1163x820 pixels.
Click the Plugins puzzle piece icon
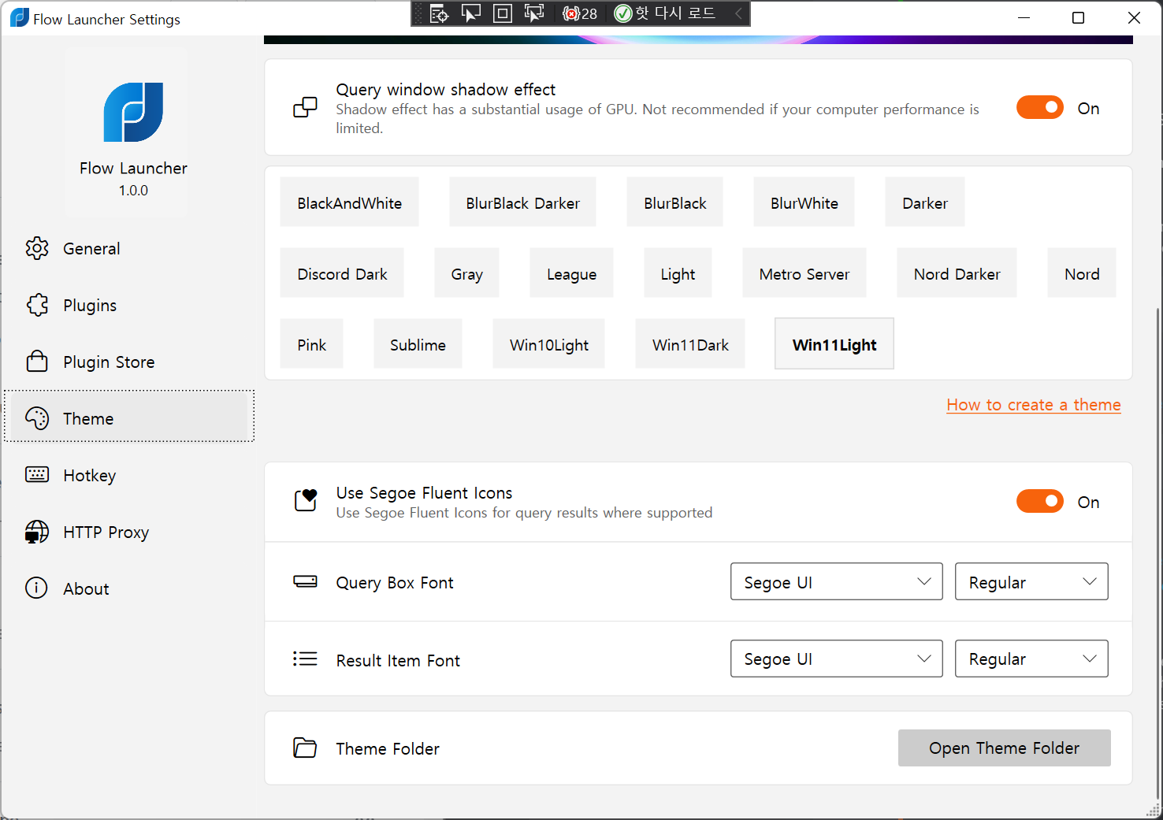[x=37, y=305]
